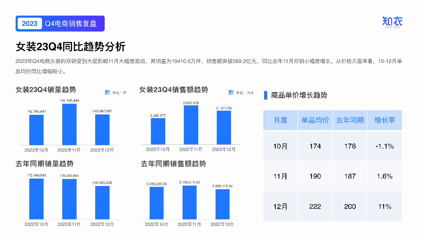Screen dimensions: 422x237
Task: Select the 2022年12月 sales revenue bar
Action: 223,204
